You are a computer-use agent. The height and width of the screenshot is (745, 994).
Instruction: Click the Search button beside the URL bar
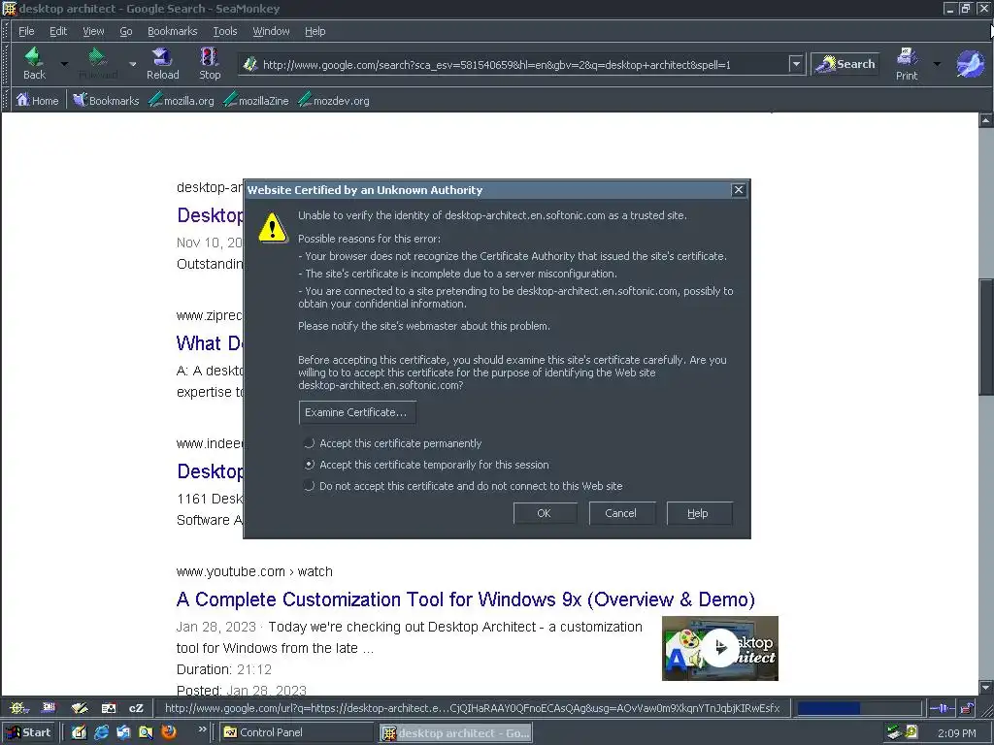click(845, 64)
